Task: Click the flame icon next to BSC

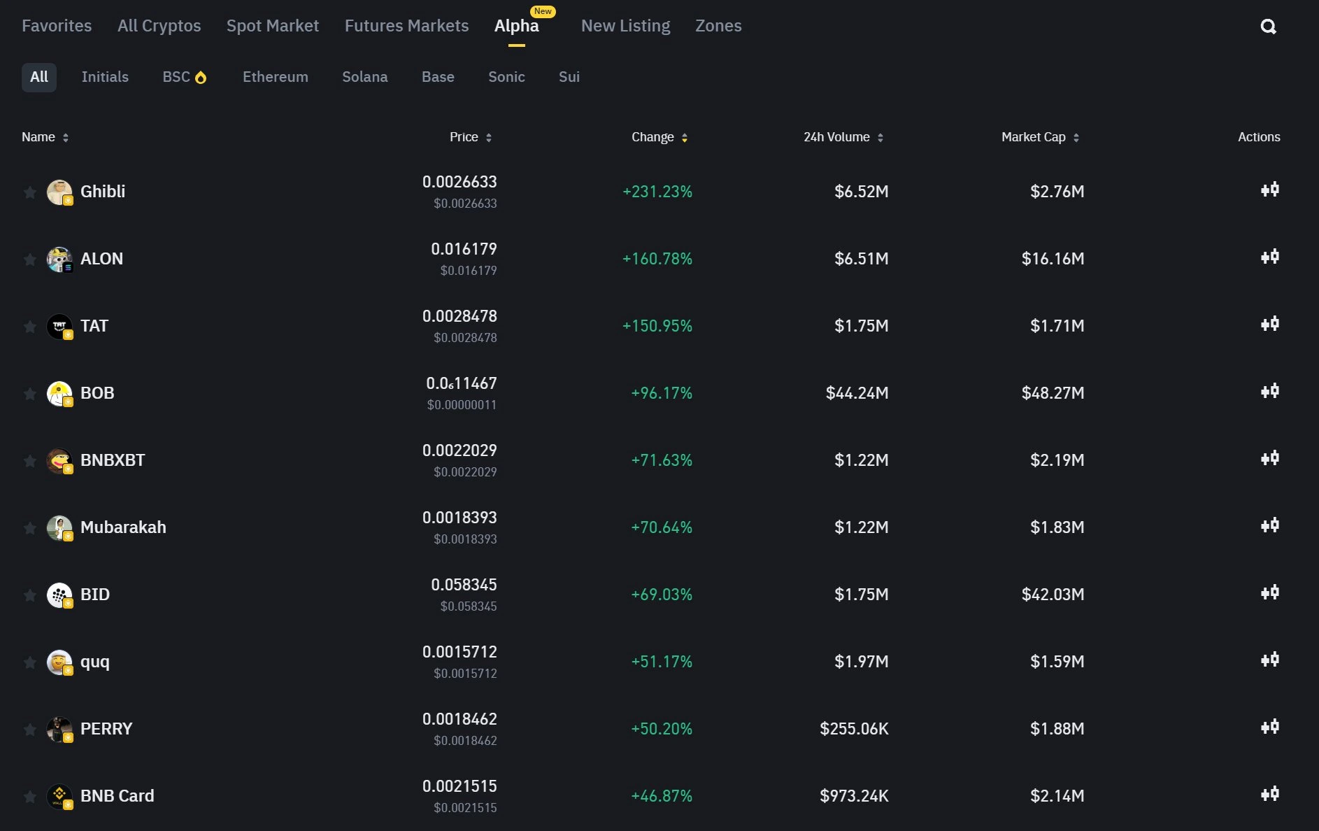Action: click(202, 77)
